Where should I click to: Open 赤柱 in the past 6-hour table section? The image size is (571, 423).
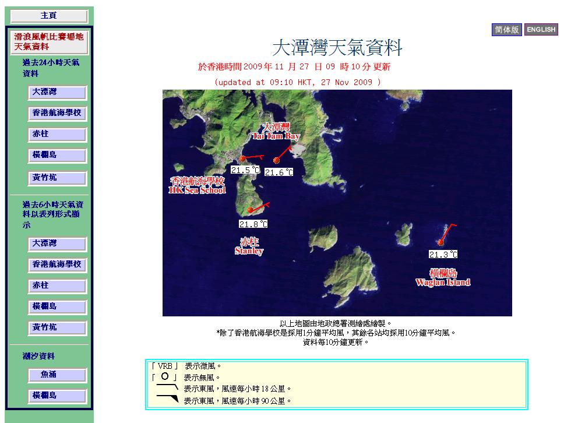57,285
